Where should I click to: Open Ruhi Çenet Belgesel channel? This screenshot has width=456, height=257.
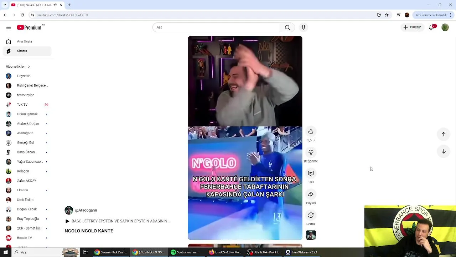tap(26, 86)
